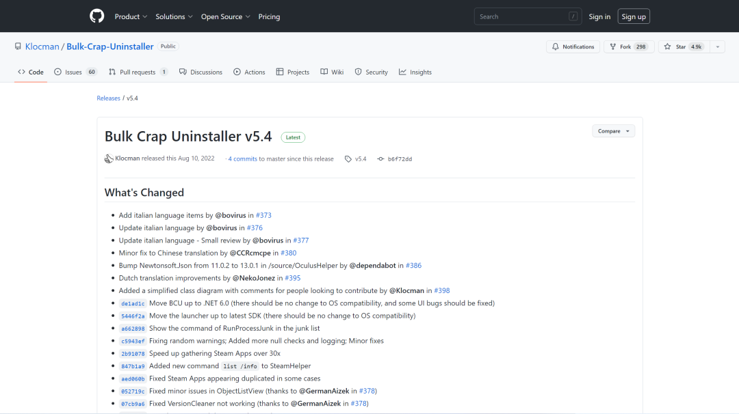Screen dimensions: 739x414
Task: Open commit 2b91078
Action: [133, 354]
